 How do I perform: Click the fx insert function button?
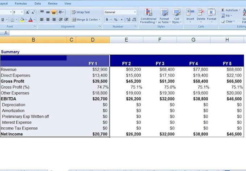[x=6, y=32]
